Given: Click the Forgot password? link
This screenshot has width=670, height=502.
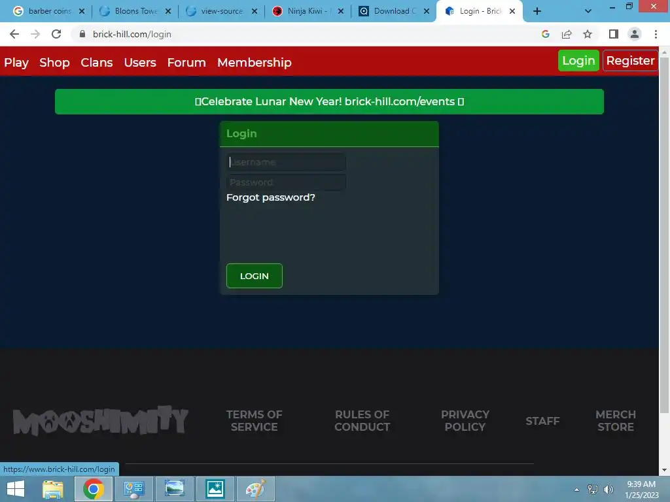Looking at the screenshot, I should (270, 197).
